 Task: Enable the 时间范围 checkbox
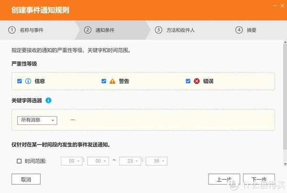(x=20, y=161)
